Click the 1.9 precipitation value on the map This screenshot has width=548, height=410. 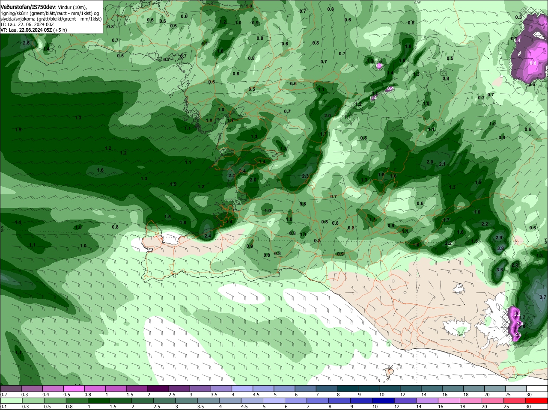[478, 182]
